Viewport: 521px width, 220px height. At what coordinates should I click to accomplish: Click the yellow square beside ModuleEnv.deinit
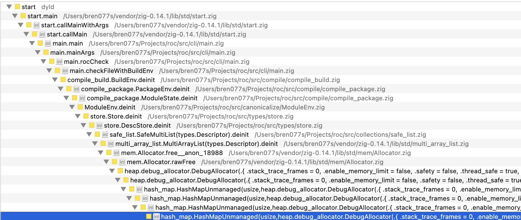(x=80, y=107)
